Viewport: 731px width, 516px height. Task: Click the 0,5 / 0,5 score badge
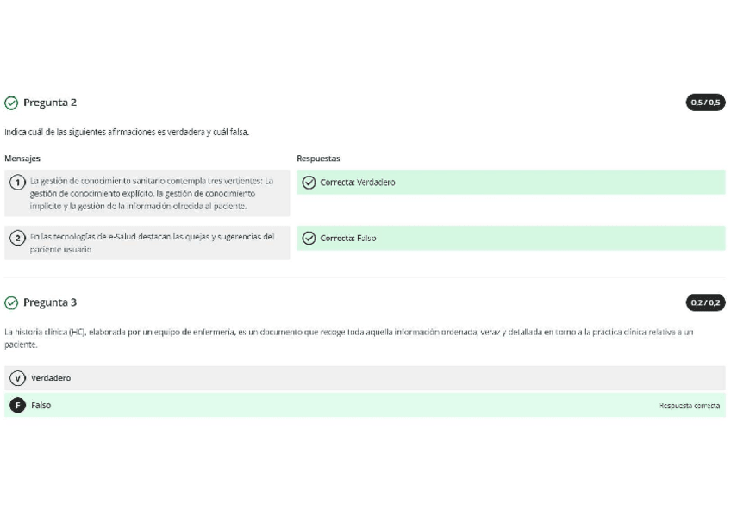point(705,103)
